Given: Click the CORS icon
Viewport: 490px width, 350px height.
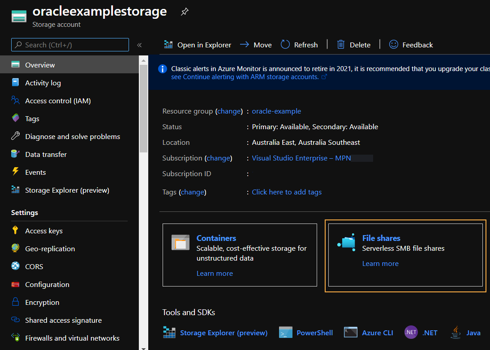Looking at the screenshot, I should pos(15,266).
